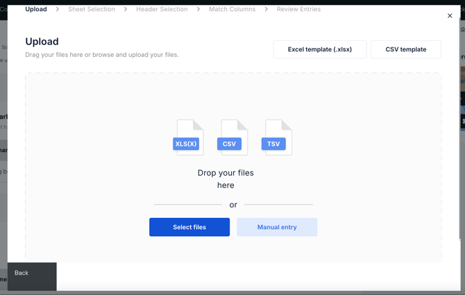
Task: Click the chevron after the Upload step
Action: point(58,9)
